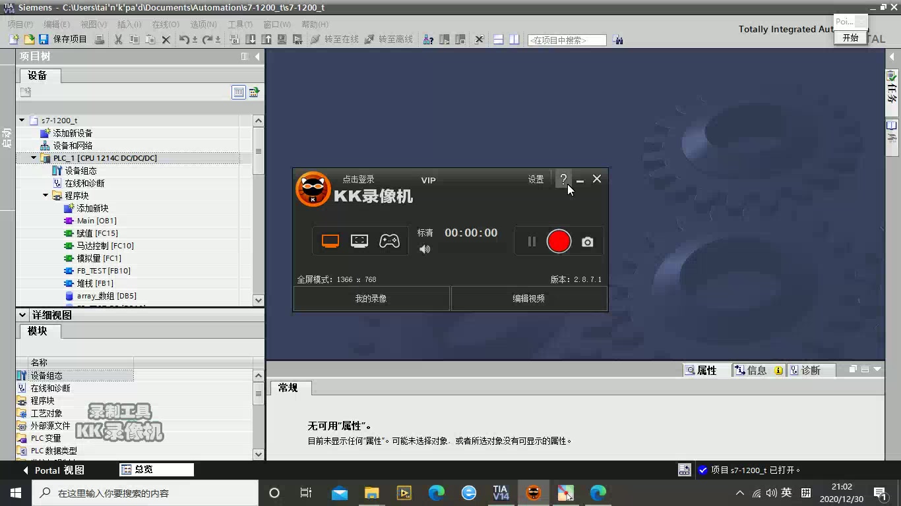Click 点击登录 in KK recorder

tap(358, 179)
